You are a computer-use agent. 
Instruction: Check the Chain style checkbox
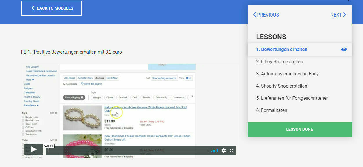point(23,124)
